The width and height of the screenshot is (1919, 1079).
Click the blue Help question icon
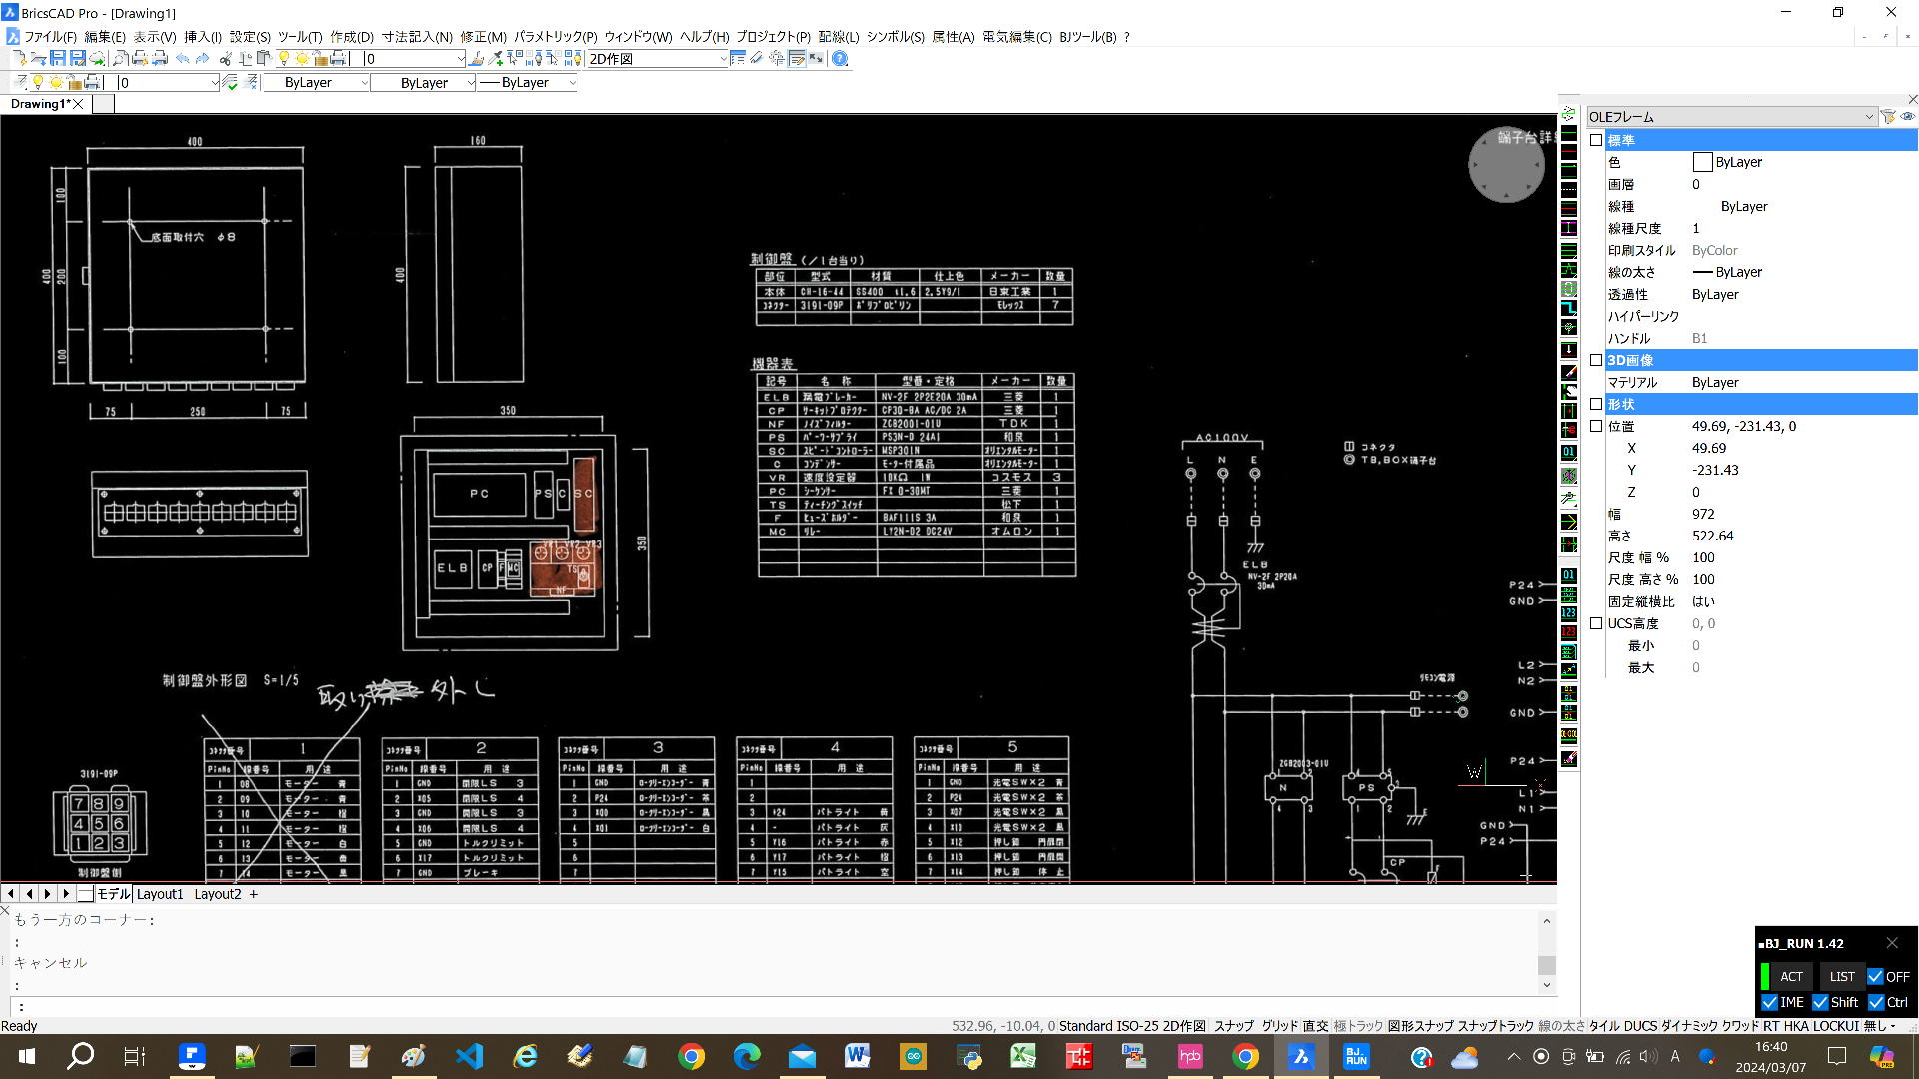click(x=840, y=59)
